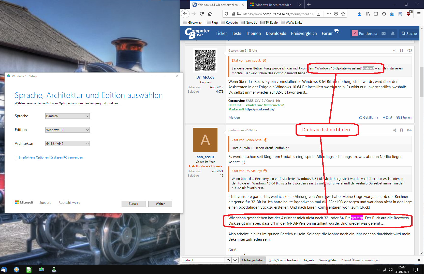Like post #25 with Gefällt mir

coord(369,117)
